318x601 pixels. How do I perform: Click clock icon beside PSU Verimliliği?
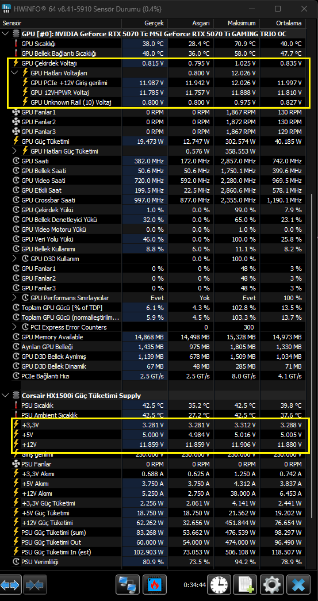coord(16,562)
